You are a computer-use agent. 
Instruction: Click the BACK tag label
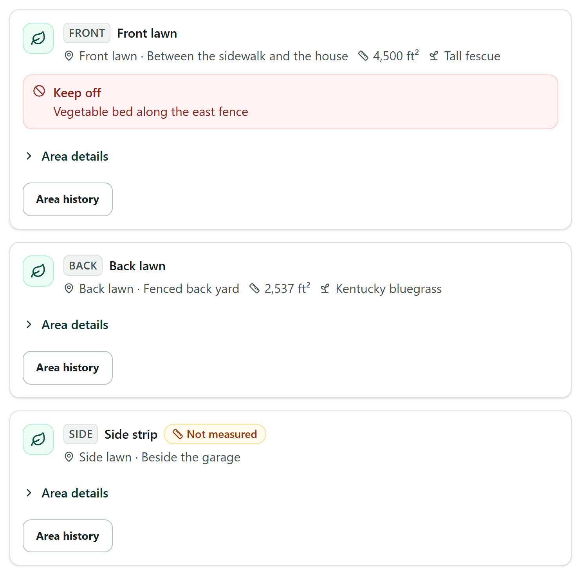(83, 266)
